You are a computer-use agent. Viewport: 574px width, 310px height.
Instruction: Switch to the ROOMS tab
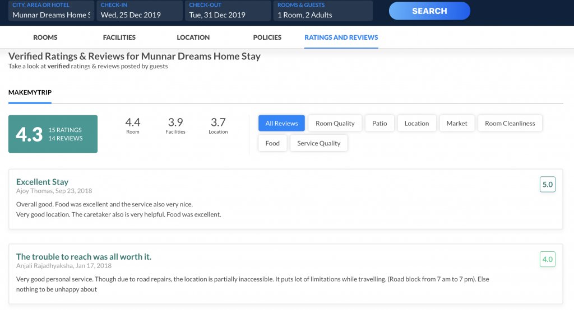pos(45,37)
